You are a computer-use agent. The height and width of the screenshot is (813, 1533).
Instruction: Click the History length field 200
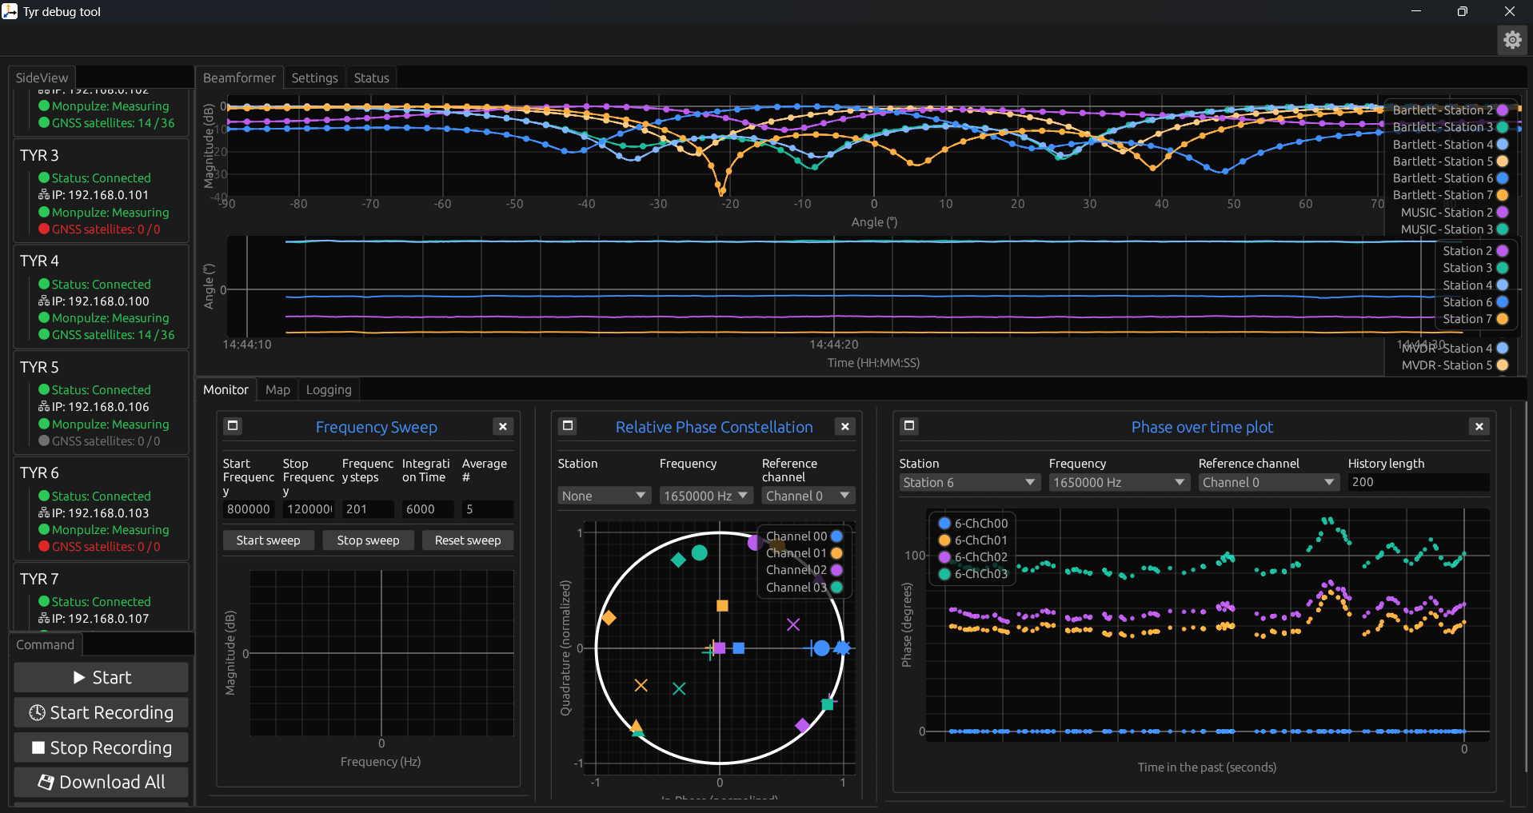pos(1418,482)
